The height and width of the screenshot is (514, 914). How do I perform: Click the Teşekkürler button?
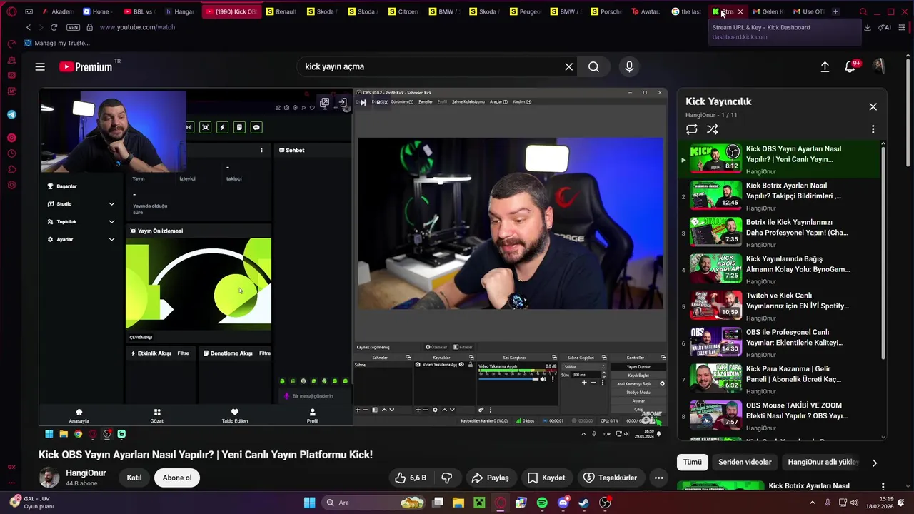coord(610,478)
